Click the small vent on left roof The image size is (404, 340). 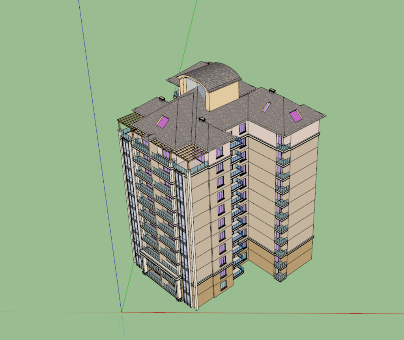tap(162, 98)
